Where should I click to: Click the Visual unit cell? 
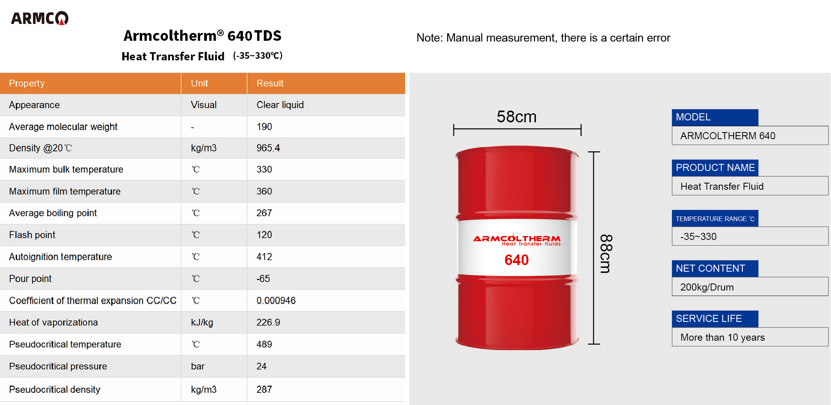click(204, 105)
